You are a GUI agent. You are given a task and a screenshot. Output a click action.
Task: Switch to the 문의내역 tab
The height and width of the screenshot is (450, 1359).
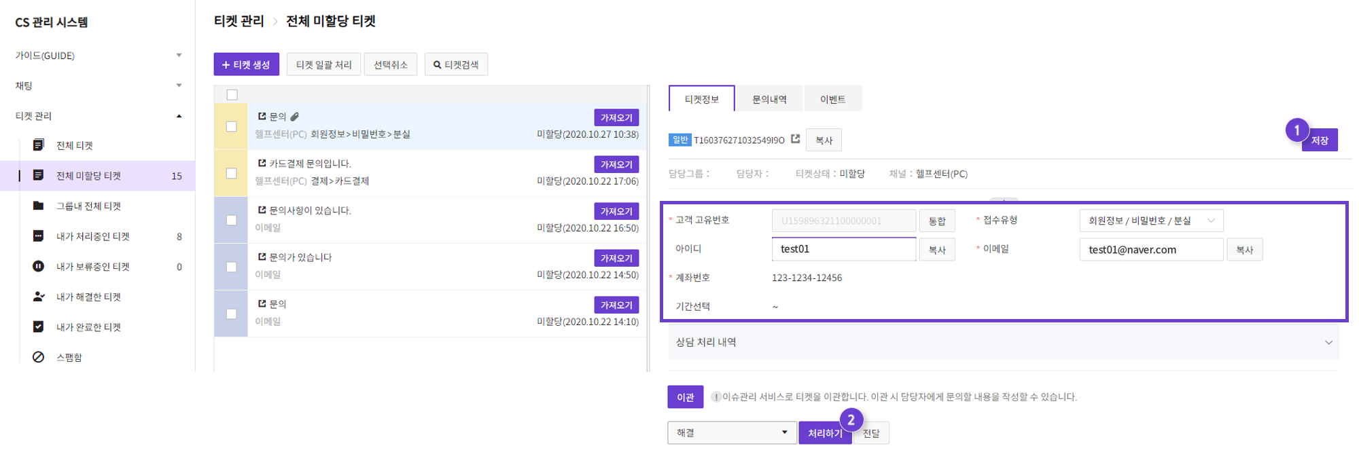[769, 99]
